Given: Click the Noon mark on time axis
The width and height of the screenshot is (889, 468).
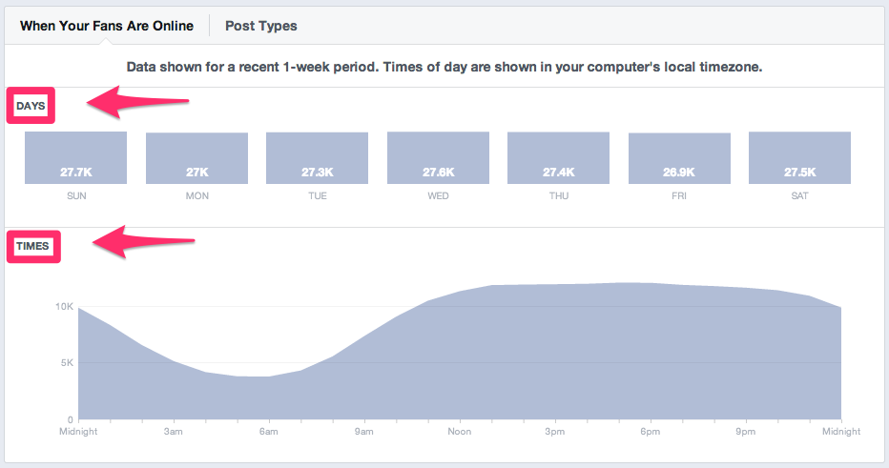Looking at the screenshot, I should click(x=459, y=432).
